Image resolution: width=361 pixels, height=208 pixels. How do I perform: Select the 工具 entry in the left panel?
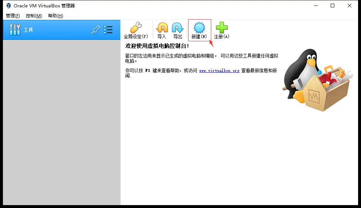28,30
